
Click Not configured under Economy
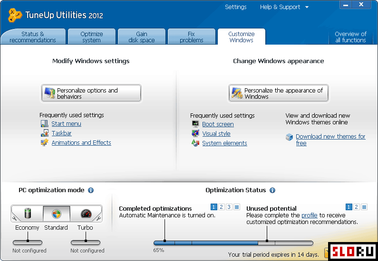click(29, 251)
